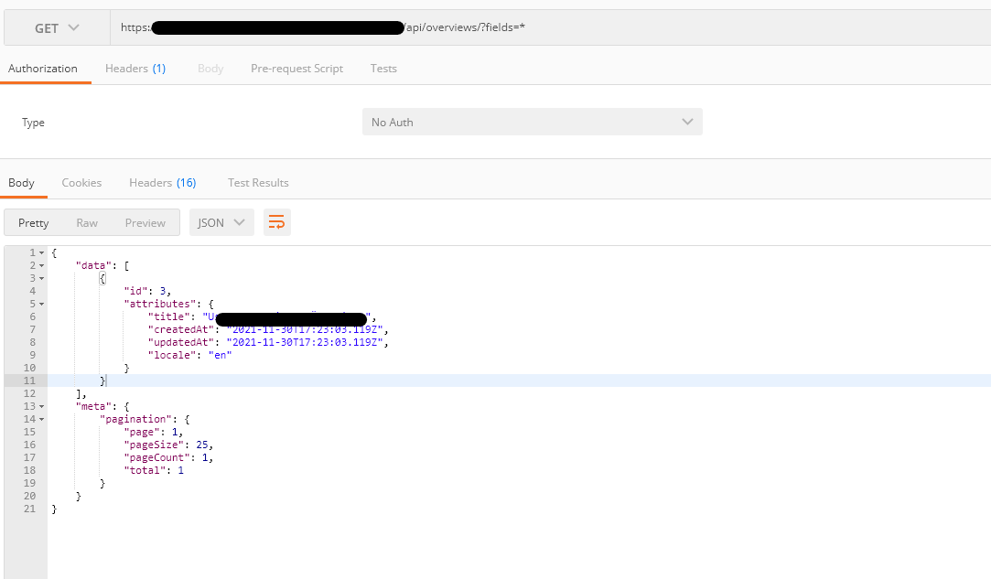Switch to the Tests tab

[x=383, y=69]
